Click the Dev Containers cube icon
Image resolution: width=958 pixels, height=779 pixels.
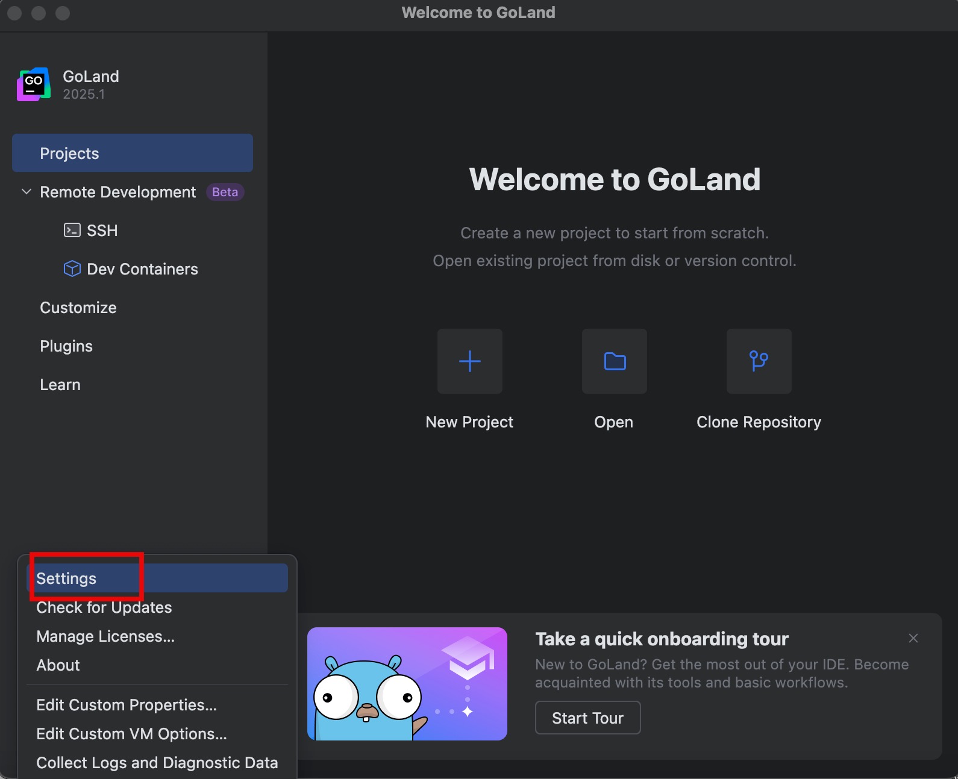(x=72, y=268)
